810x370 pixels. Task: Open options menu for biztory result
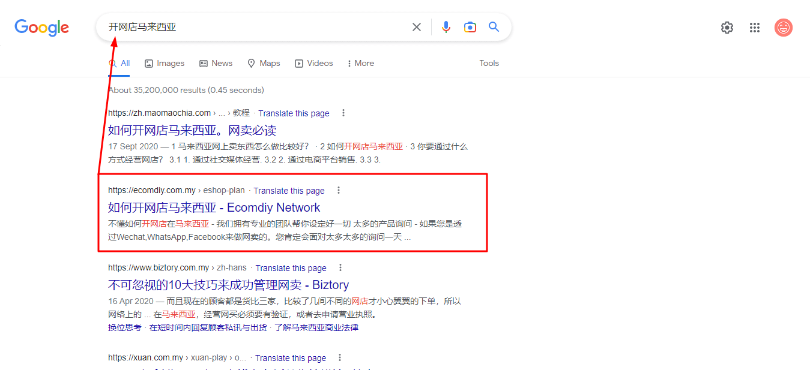pyautogui.click(x=340, y=267)
